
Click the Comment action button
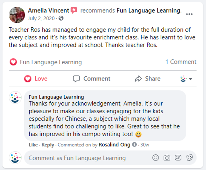click(x=91, y=79)
